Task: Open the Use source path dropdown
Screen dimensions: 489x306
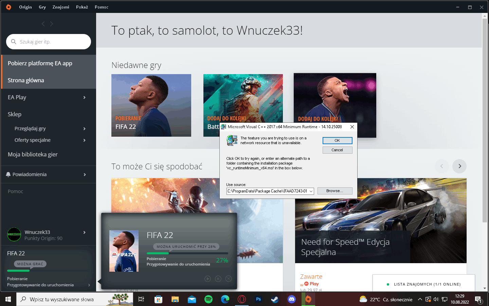Action: [x=311, y=191]
